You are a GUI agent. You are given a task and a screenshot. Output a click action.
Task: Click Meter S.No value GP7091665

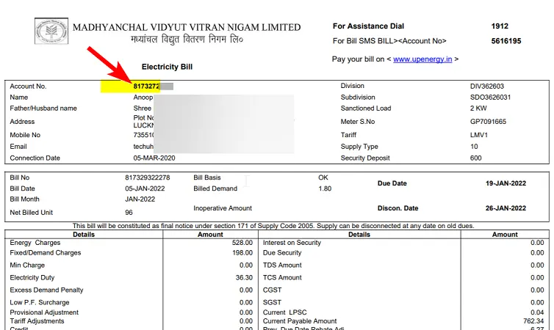(488, 122)
